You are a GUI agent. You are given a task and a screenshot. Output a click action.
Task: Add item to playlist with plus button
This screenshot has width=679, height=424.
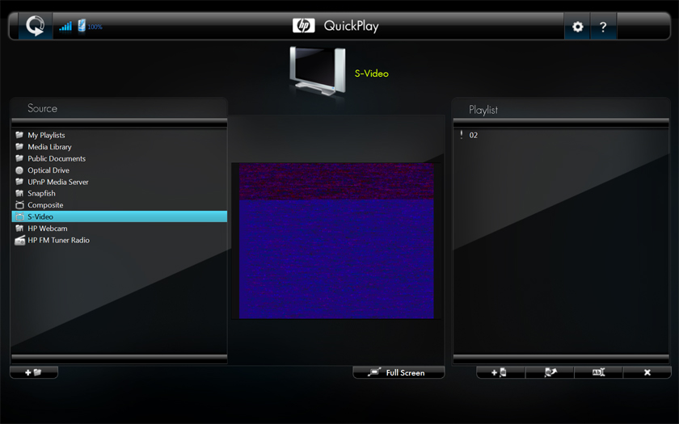pyautogui.click(x=500, y=372)
